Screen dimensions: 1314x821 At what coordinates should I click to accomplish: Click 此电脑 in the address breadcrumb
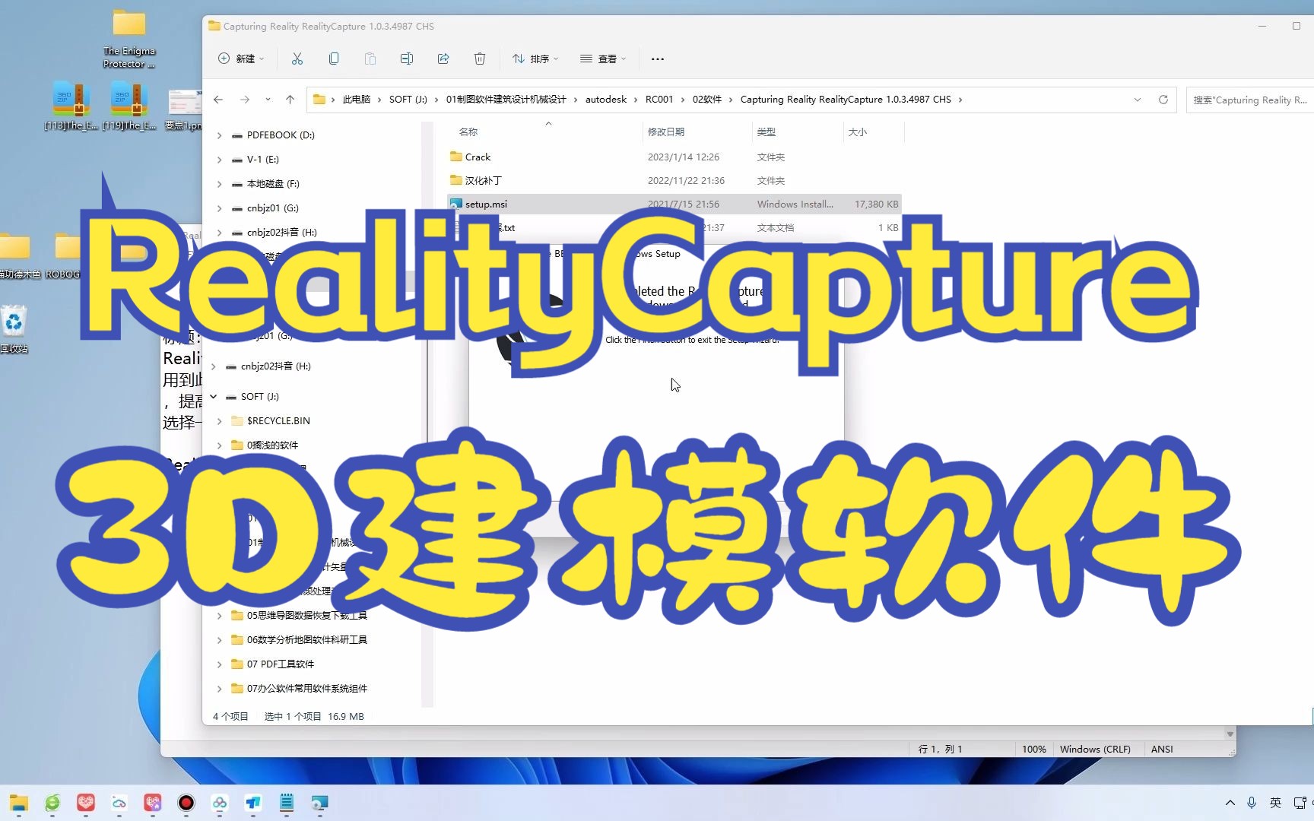[357, 100]
